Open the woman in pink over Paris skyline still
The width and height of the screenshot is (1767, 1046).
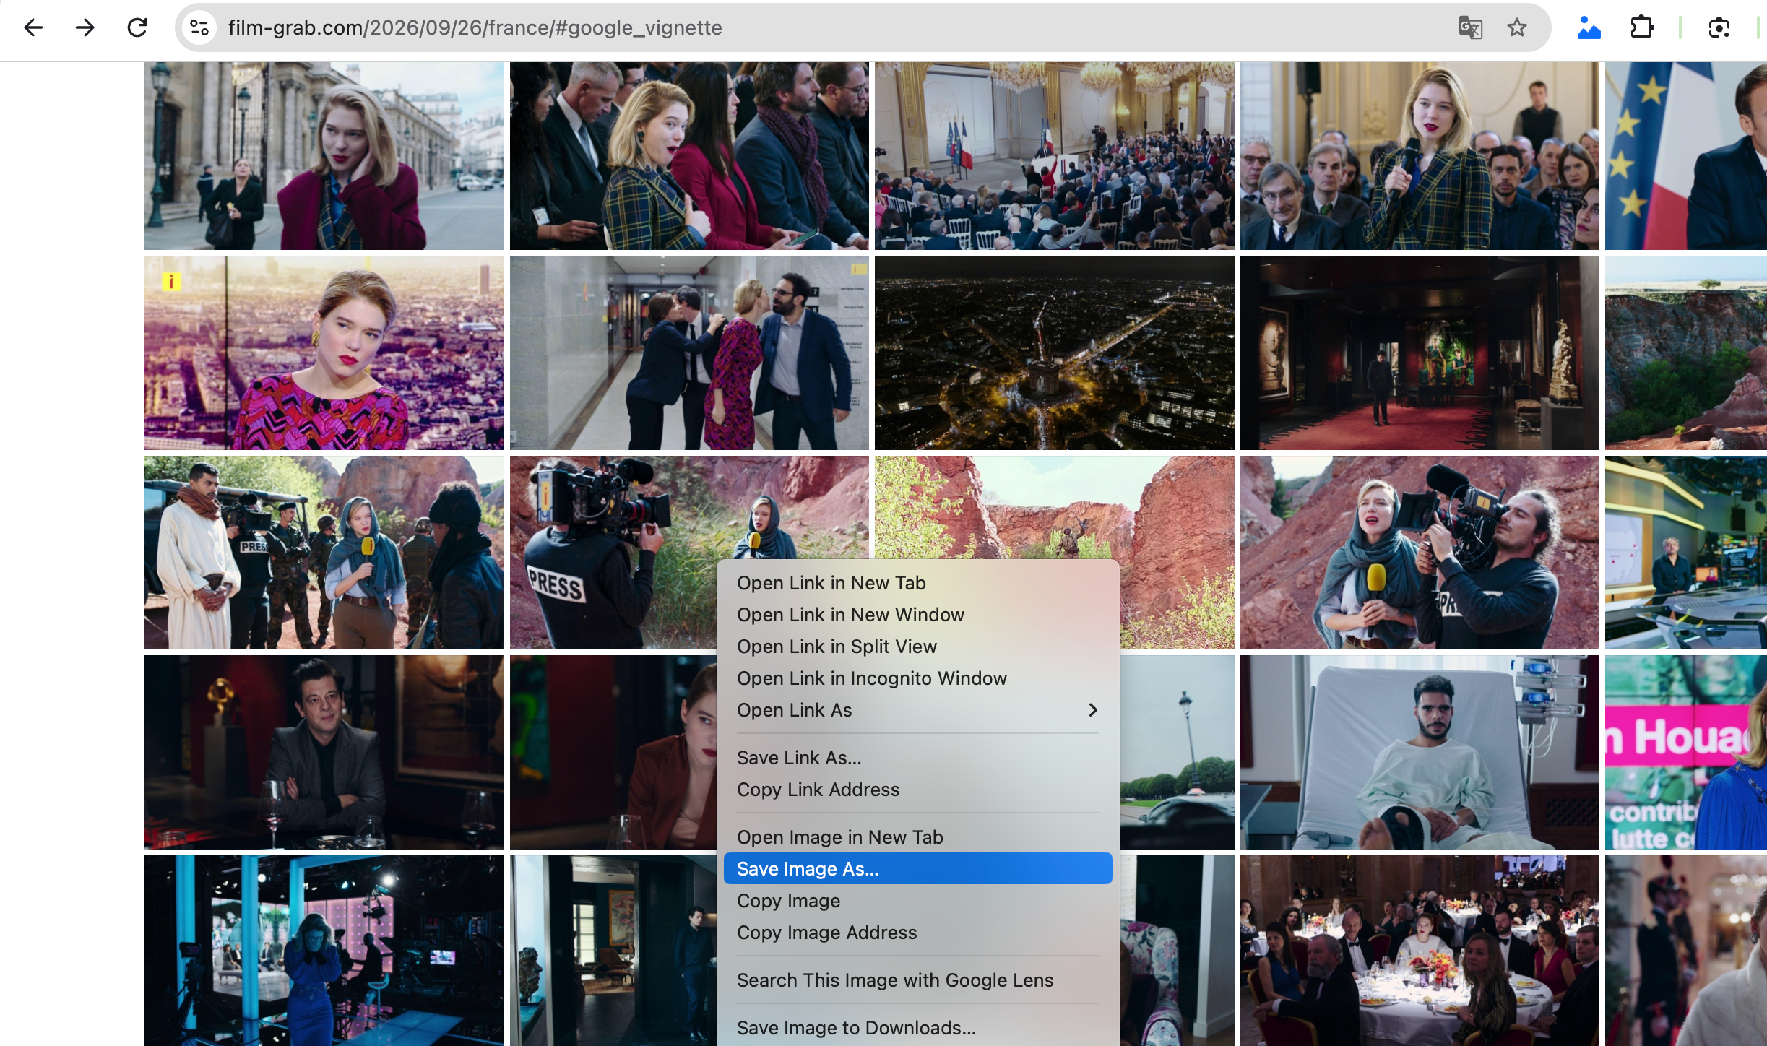[x=324, y=353]
